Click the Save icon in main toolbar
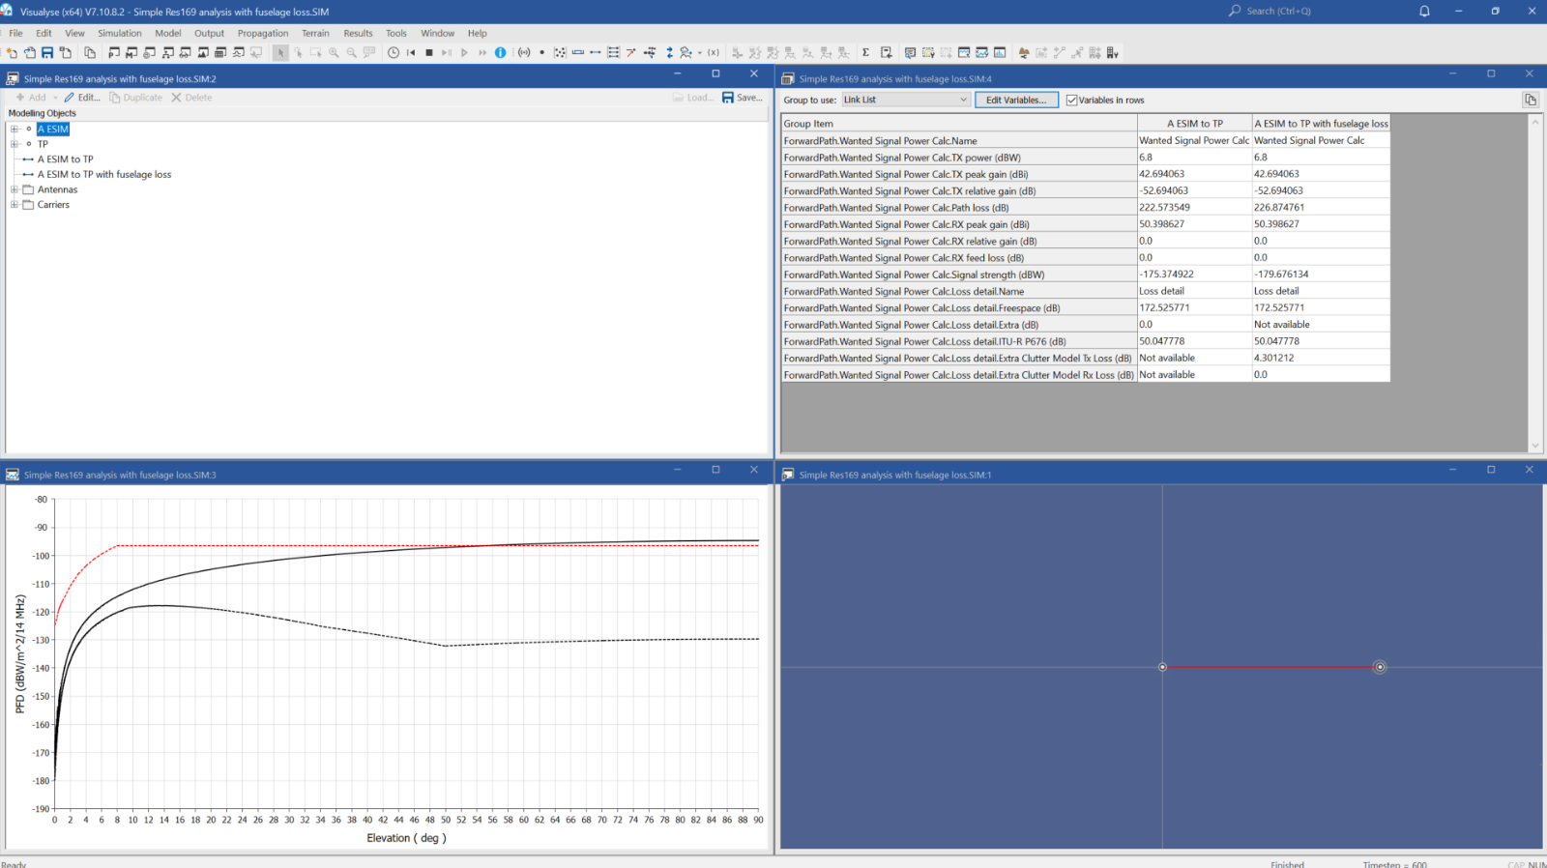The height and width of the screenshot is (868, 1547). [x=47, y=53]
